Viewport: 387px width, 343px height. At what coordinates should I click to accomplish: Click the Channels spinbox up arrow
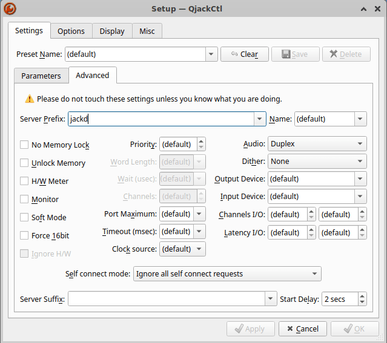pos(201,193)
